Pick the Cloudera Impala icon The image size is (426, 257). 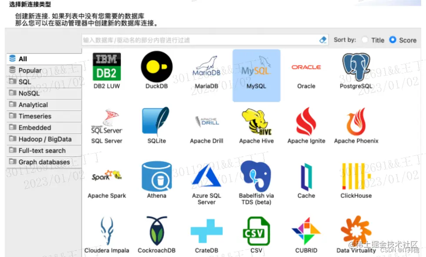coord(107,231)
